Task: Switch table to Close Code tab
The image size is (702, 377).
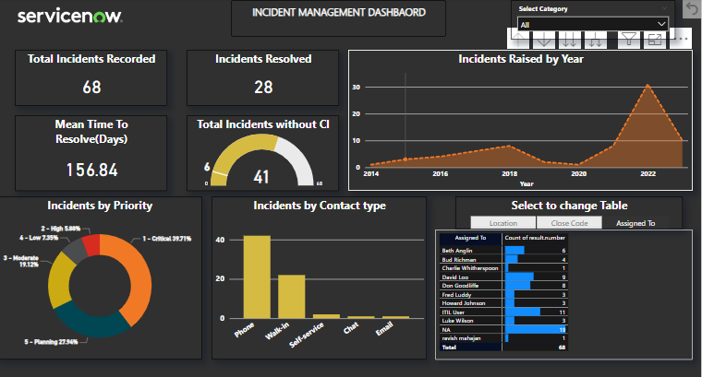Action: click(568, 223)
